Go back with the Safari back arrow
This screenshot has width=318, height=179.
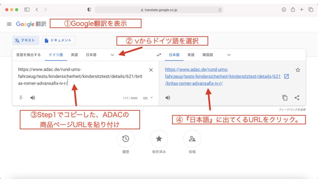(x=37, y=10)
